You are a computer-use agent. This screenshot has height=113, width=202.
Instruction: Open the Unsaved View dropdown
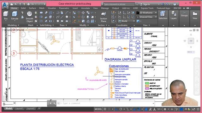coord(147,17)
